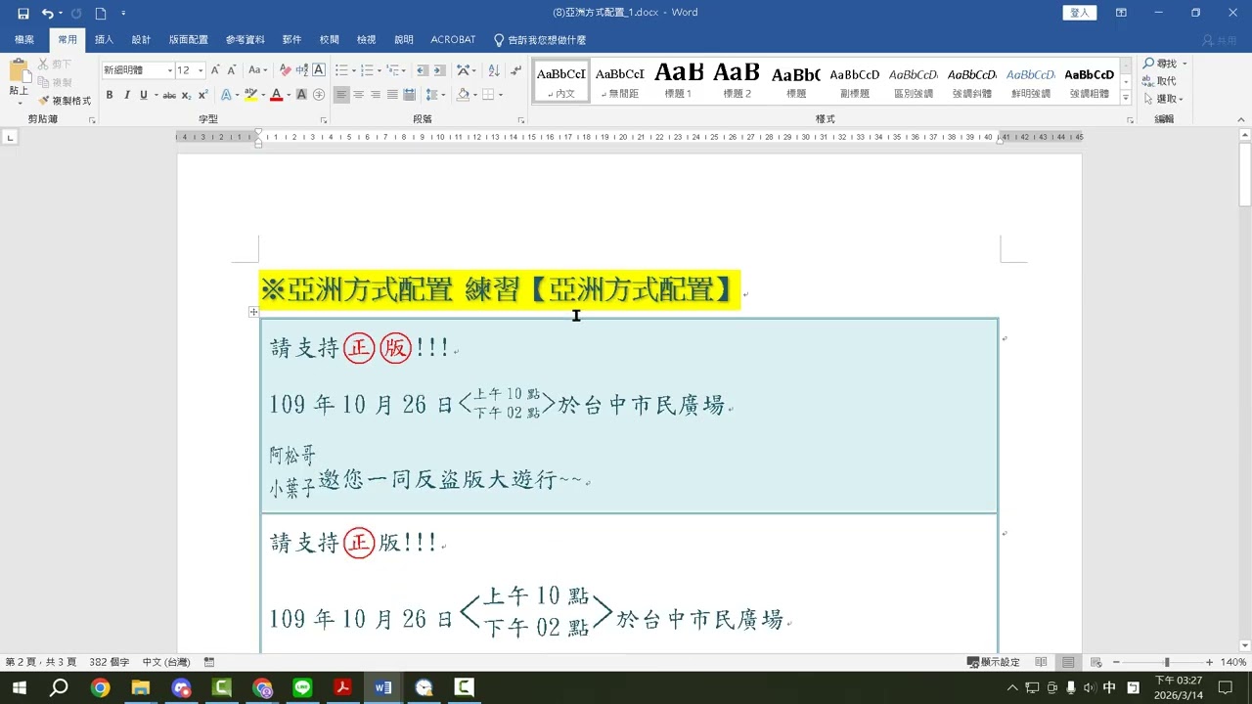Screen dimensions: 1252x704
Task: Click the clear formatting eraser icon
Action: coord(286,70)
